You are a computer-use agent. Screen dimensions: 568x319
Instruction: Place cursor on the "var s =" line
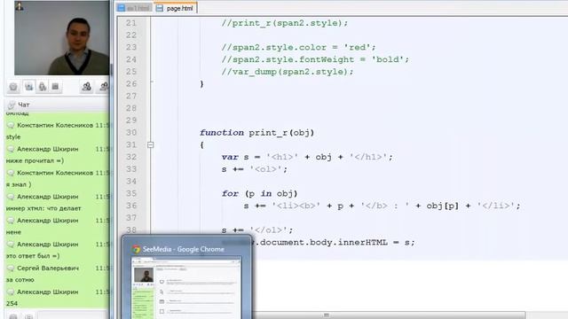click(x=307, y=157)
